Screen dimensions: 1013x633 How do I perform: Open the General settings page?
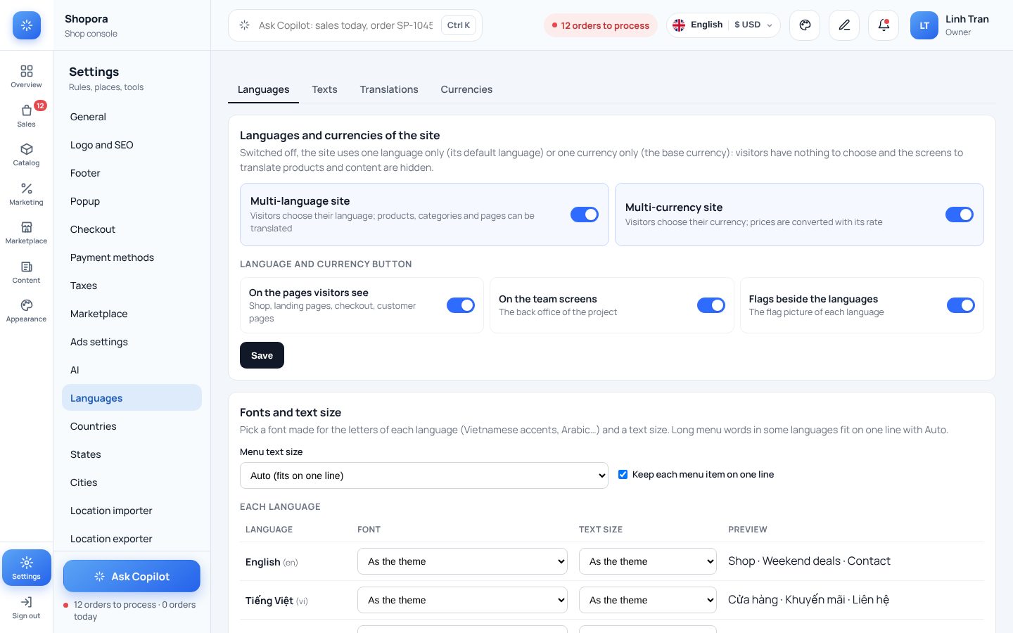(132, 117)
